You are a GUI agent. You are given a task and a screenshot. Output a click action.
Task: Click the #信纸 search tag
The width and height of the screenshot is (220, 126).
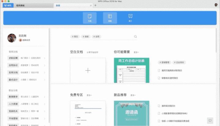click(x=86, y=36)
